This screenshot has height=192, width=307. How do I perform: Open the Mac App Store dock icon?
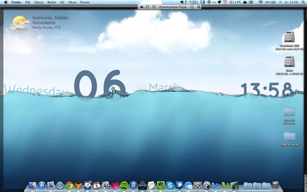42,185
